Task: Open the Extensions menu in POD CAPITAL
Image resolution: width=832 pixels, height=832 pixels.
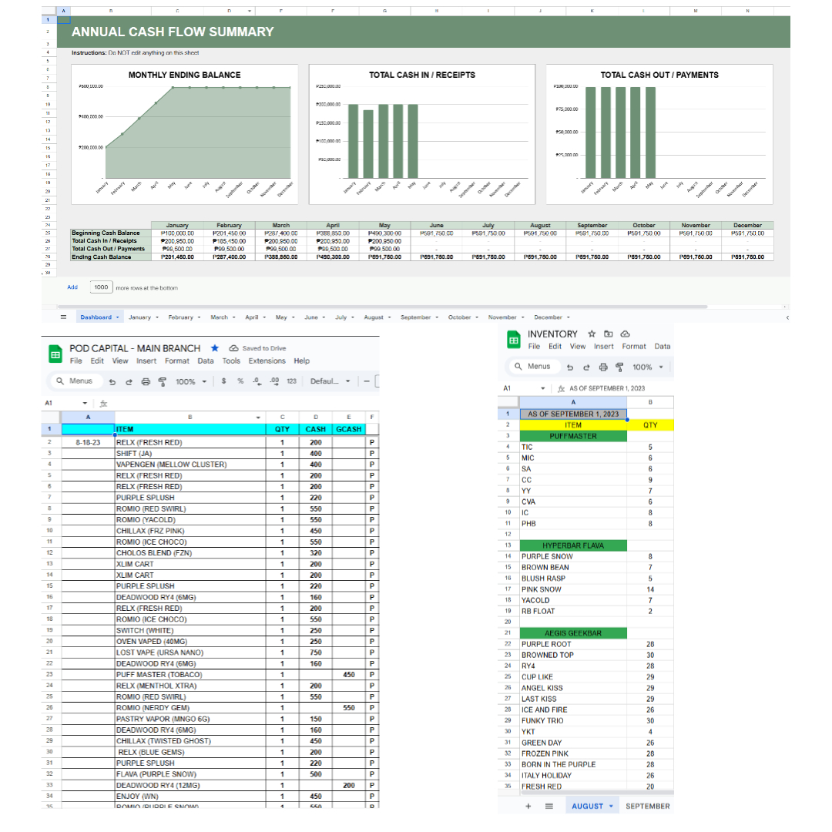Action: pos(267,361)
